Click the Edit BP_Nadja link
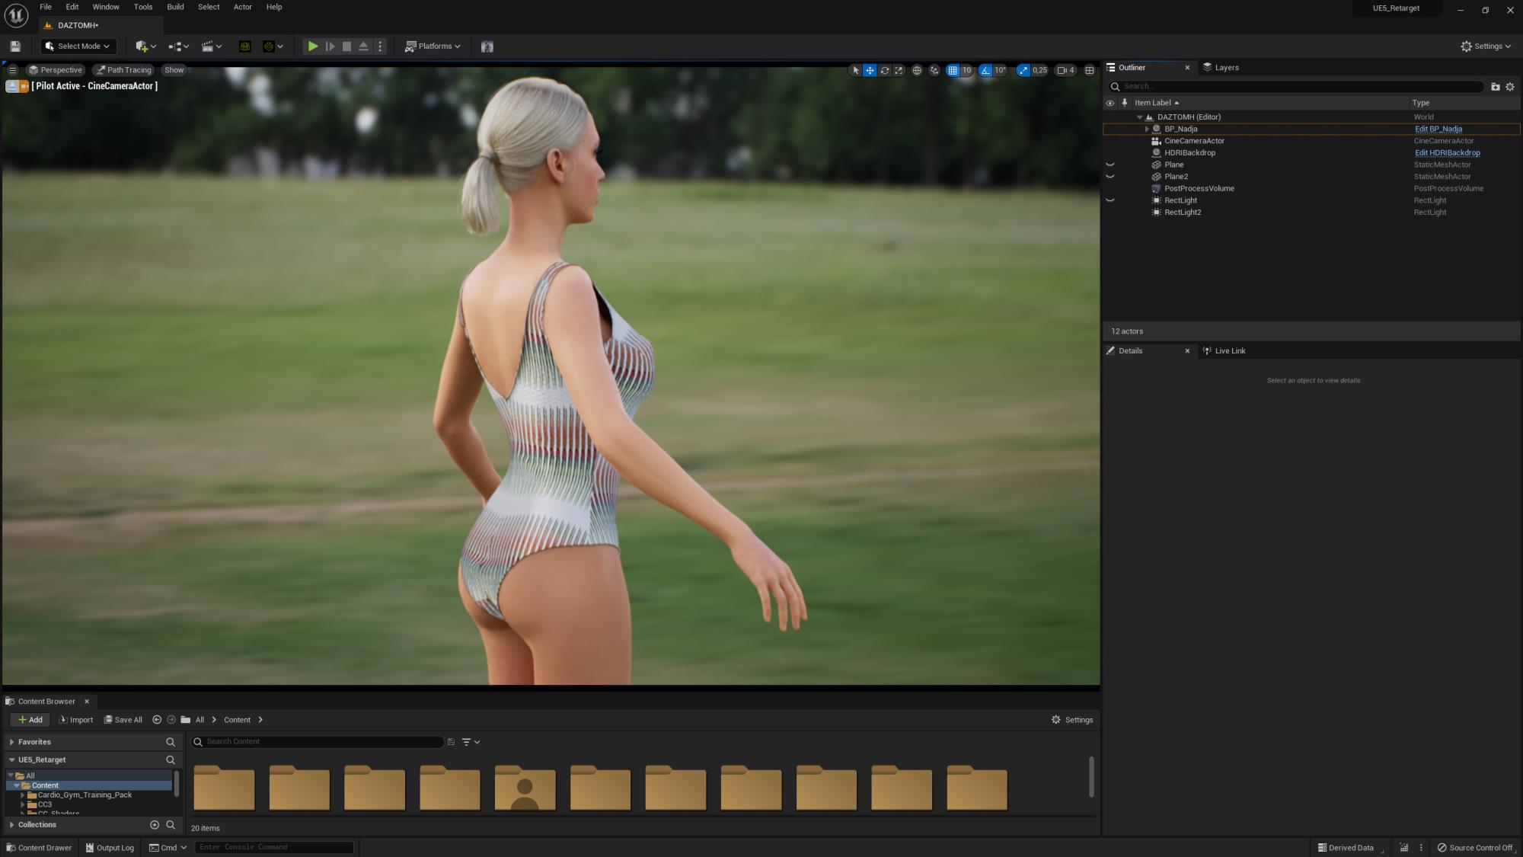This screenshot has width=1523, height=857. coord(1438,130)
